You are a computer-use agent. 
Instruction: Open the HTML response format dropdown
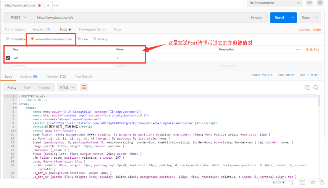tap(67, 87)
